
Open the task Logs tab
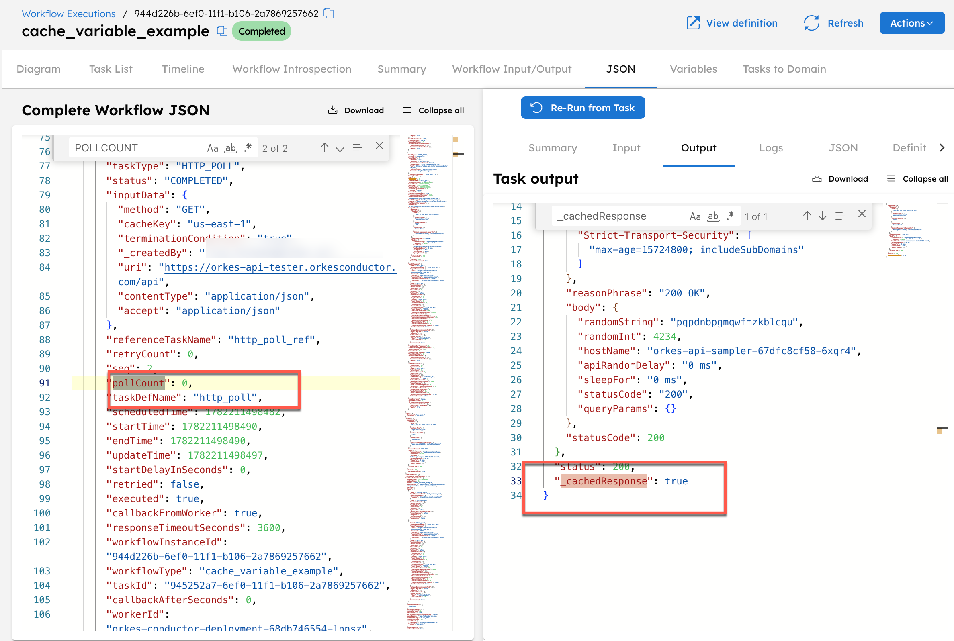(x=771, y=148)
